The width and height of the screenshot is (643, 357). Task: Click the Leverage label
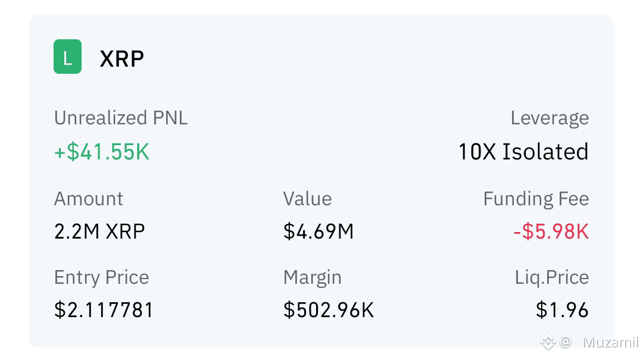(x=550, y=118)
